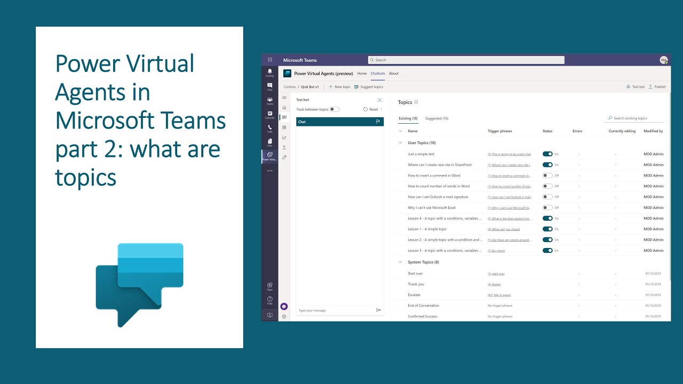Open Calendar in the Teams rail
This screenshot has width=683, height=384.
[270, 114]
